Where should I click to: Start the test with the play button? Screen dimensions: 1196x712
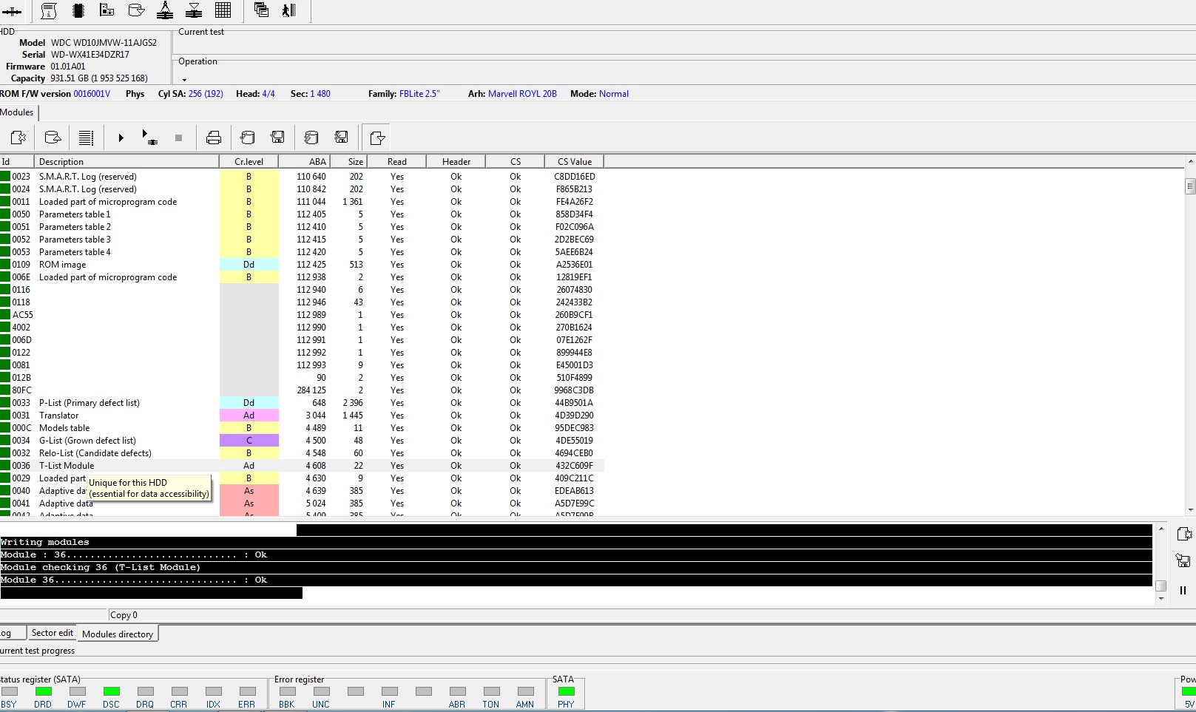121,138
